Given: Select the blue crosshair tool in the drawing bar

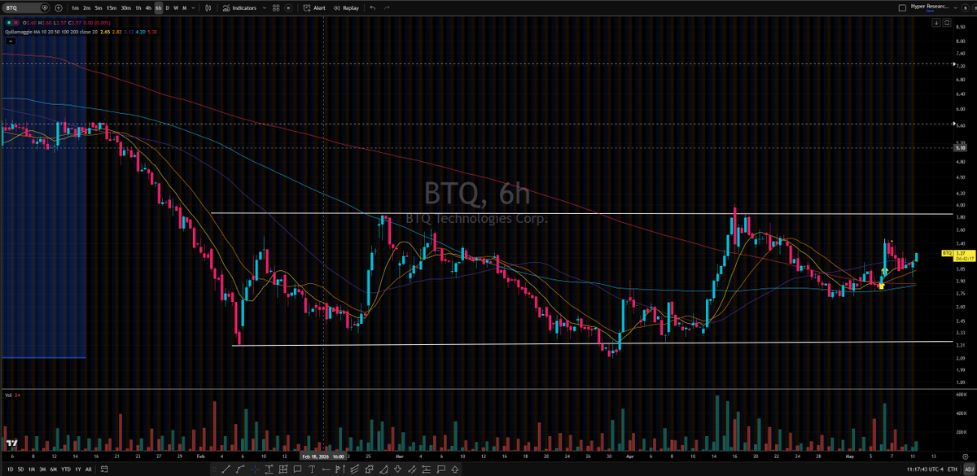Looking at the screenshot, I should pyautogui.click(x=255, y=469).
